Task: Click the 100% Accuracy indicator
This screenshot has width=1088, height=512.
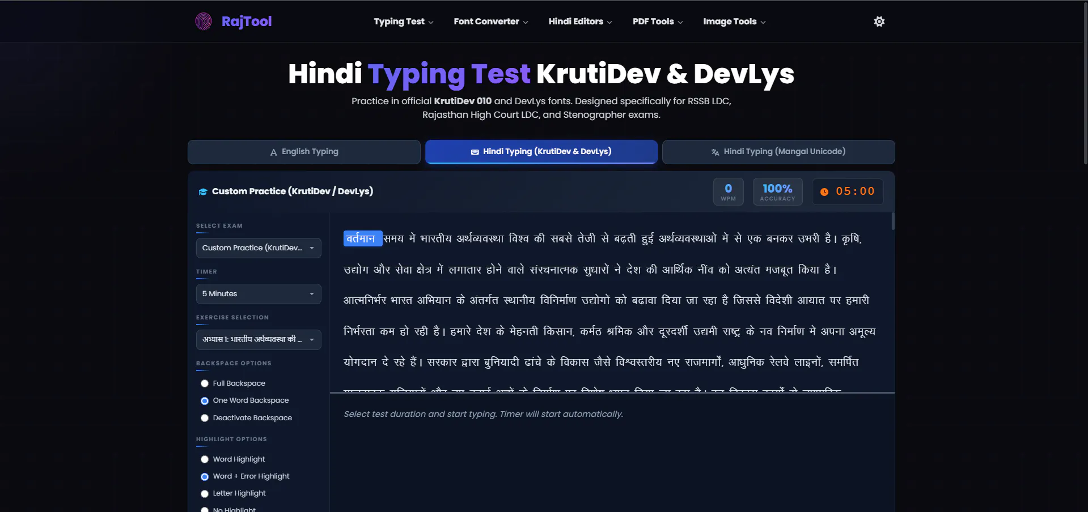Action: (x=777, y=192)
